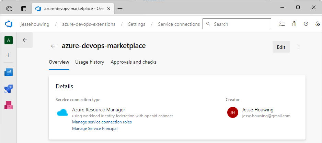The image size is (322, 143).
Task: Open the Help question mark icon
Action: pyautogui.click(x=306, y=24)
